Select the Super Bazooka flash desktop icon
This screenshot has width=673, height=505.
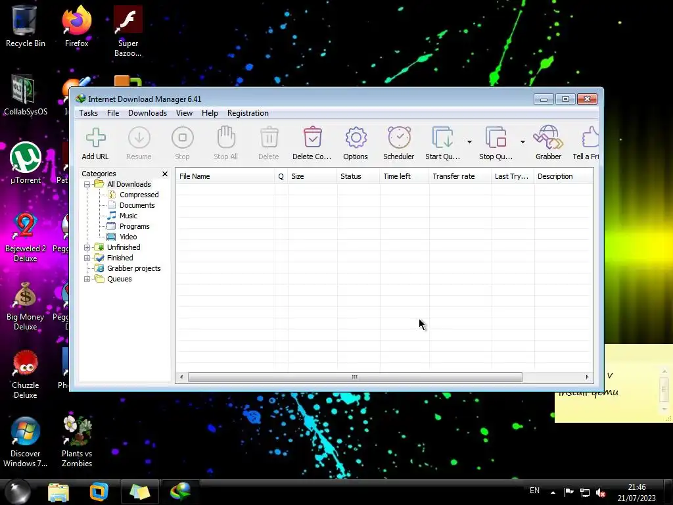pos(128,31)
